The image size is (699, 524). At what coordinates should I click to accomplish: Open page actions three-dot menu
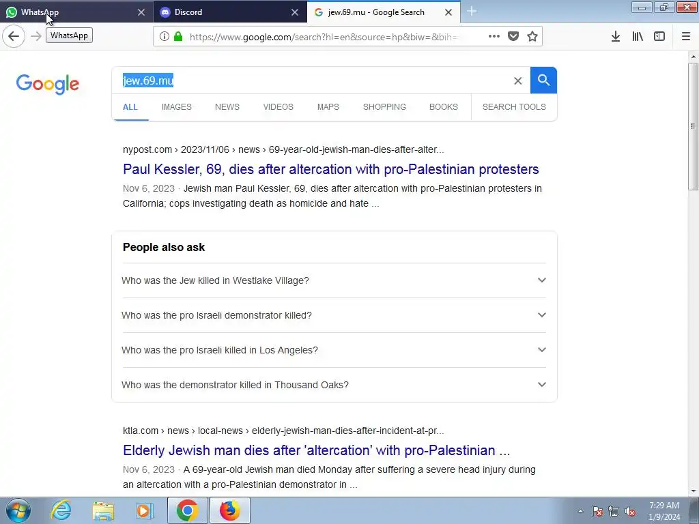(x=494, y=37)
